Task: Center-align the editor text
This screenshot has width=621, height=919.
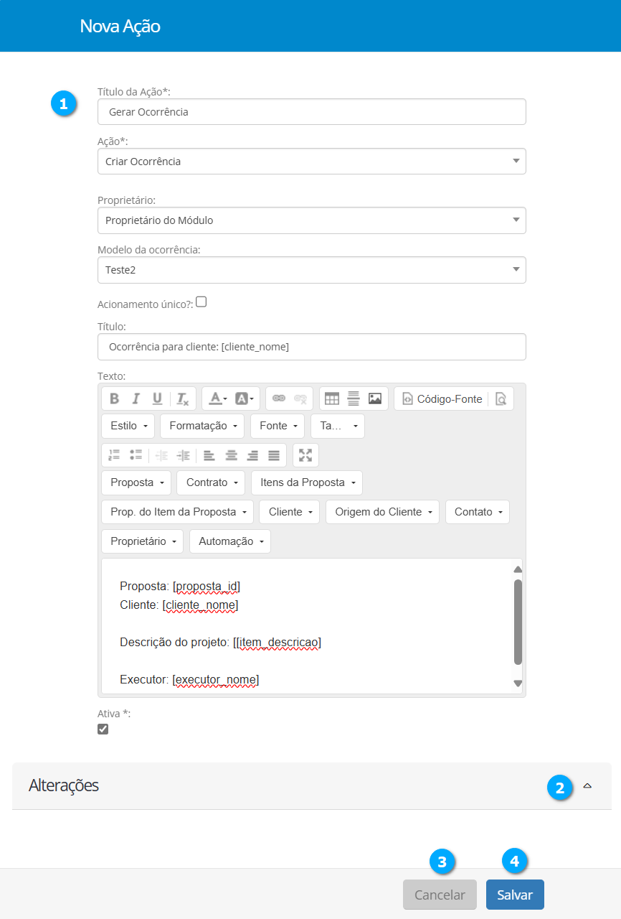Action: 231,455
